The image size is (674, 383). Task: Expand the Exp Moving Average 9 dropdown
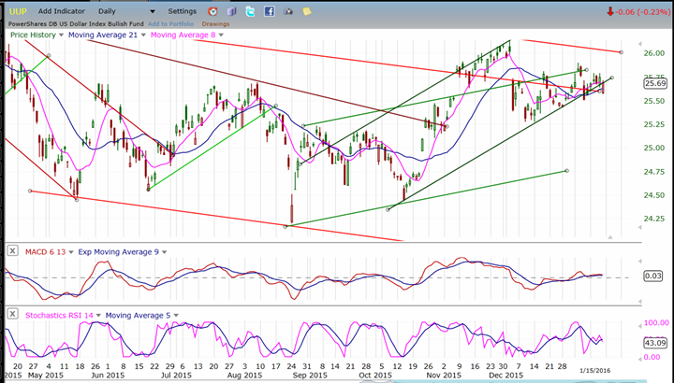pyautogui.click(x=164, y=252)
